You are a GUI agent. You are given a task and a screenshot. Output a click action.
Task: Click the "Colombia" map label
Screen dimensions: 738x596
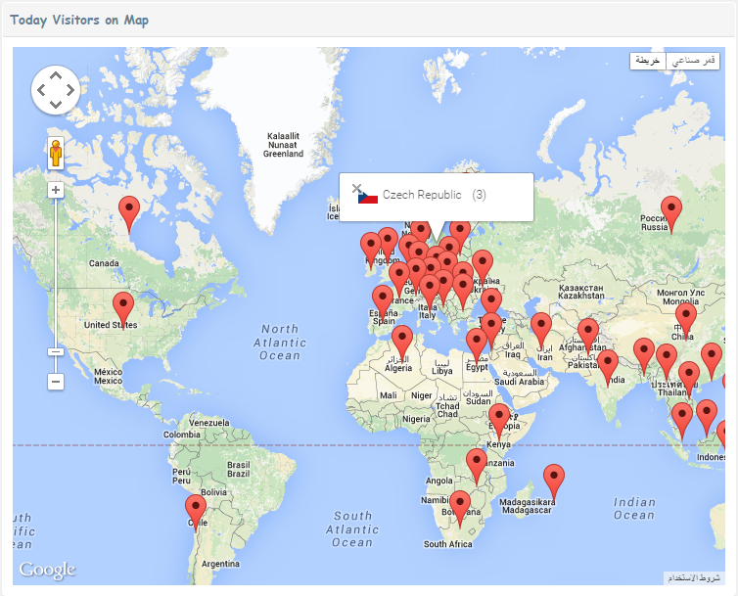182,435
